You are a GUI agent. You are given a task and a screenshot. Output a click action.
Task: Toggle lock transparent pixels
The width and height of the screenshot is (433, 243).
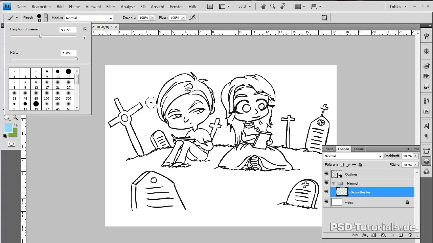342,165
